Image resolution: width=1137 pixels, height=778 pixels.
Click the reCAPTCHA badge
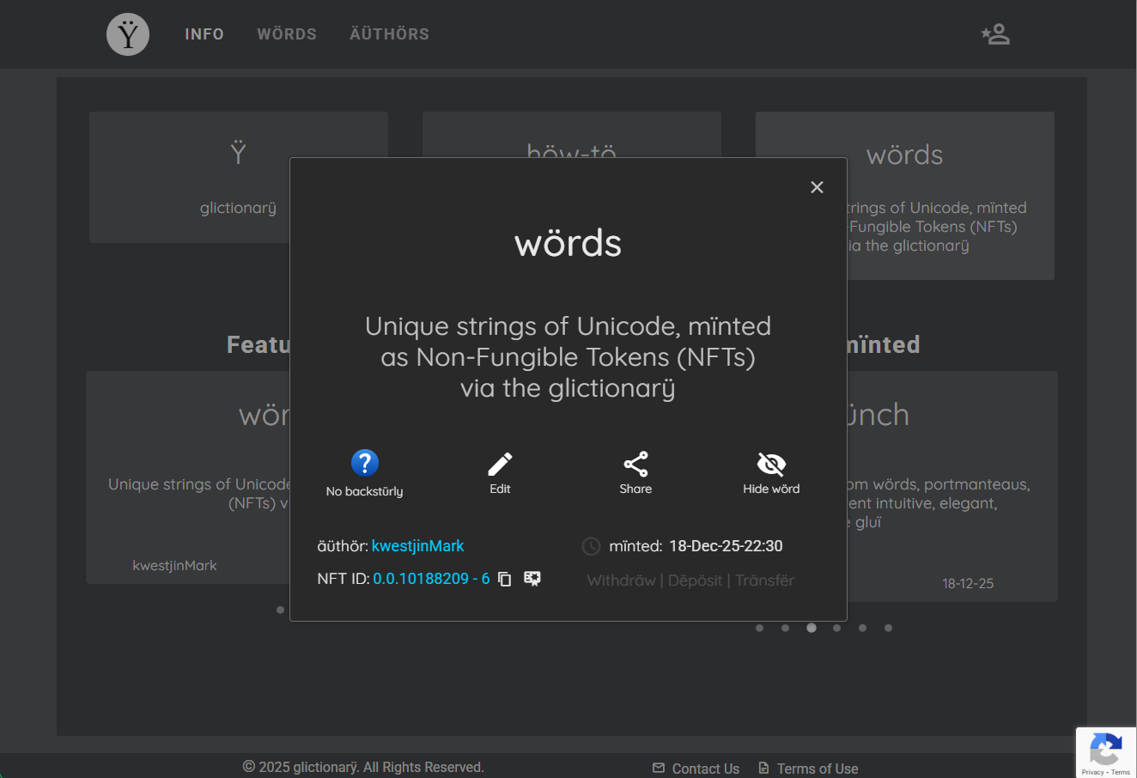pyautogui.click(x=1106, y=752)
